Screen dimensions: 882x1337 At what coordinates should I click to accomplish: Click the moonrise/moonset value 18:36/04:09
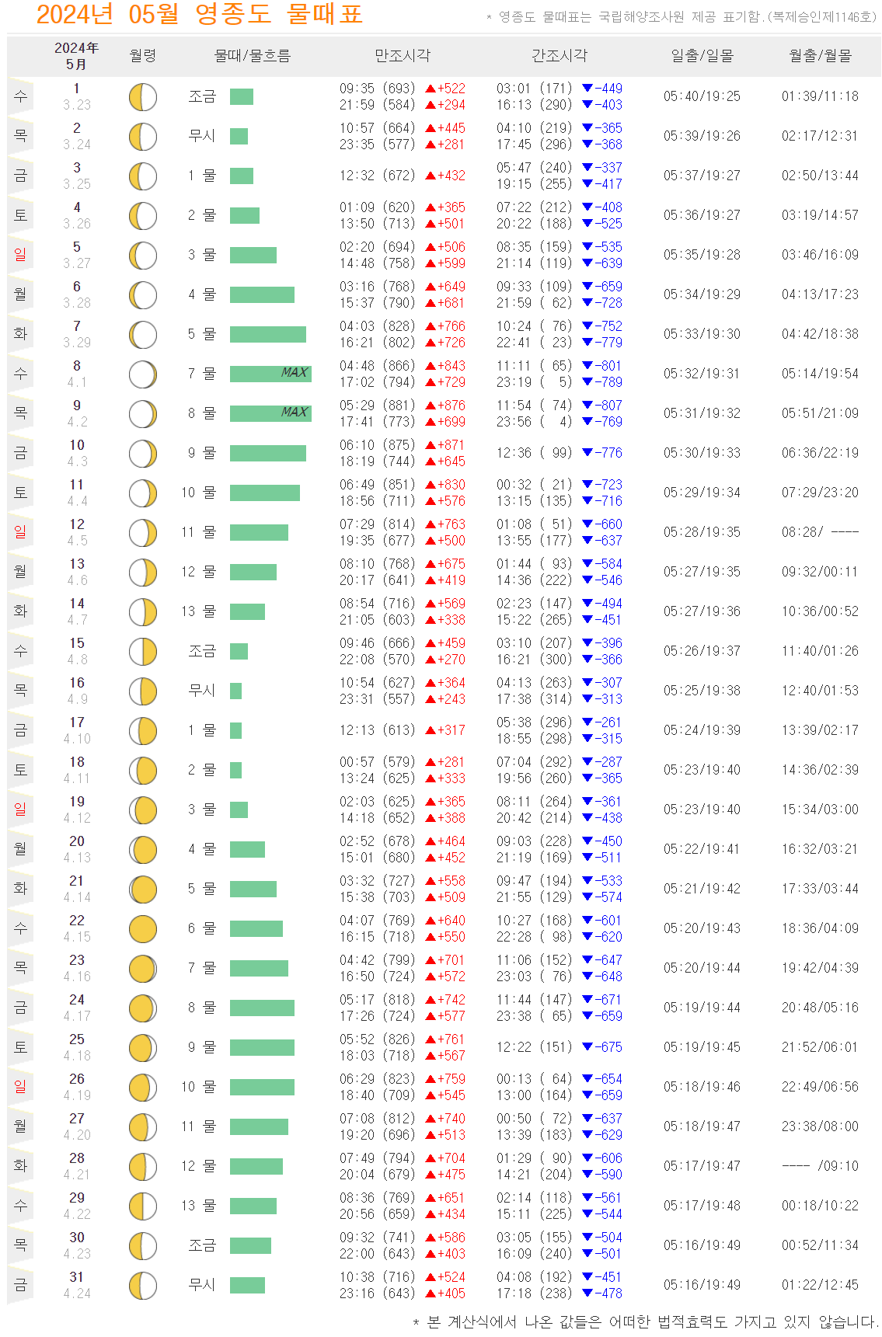tap(821, 928)
